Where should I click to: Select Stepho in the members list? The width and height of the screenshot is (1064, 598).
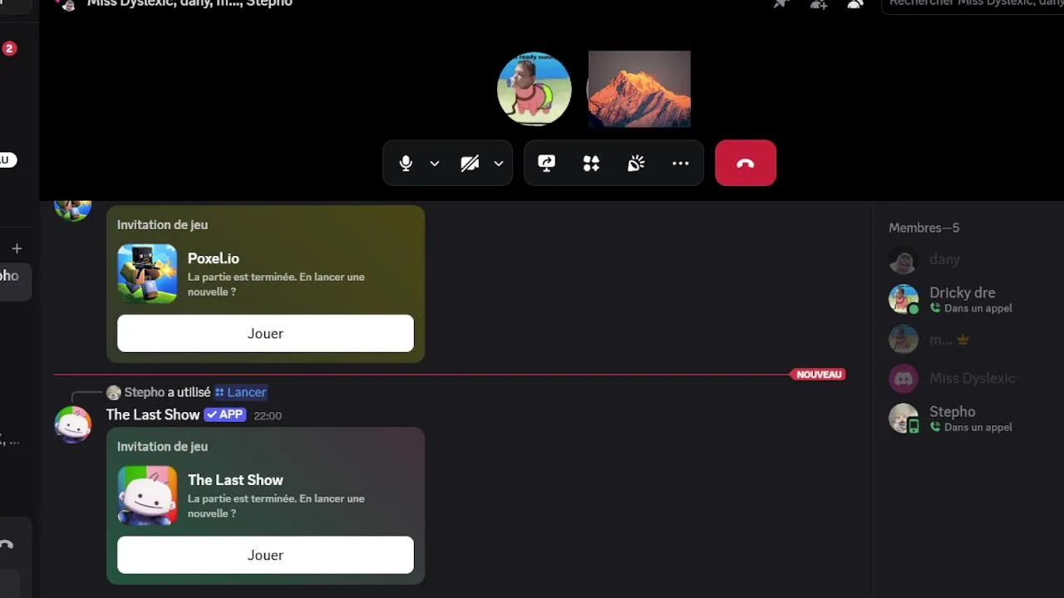click(x=964, y=418)
